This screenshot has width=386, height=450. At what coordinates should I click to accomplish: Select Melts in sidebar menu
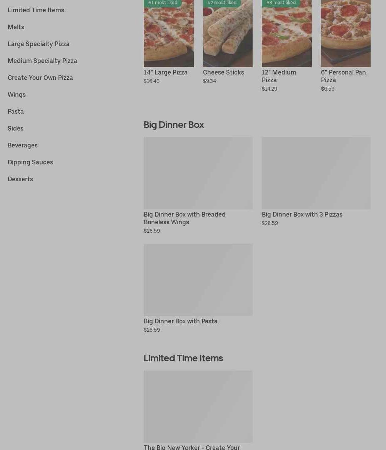(x=16, y=27)
